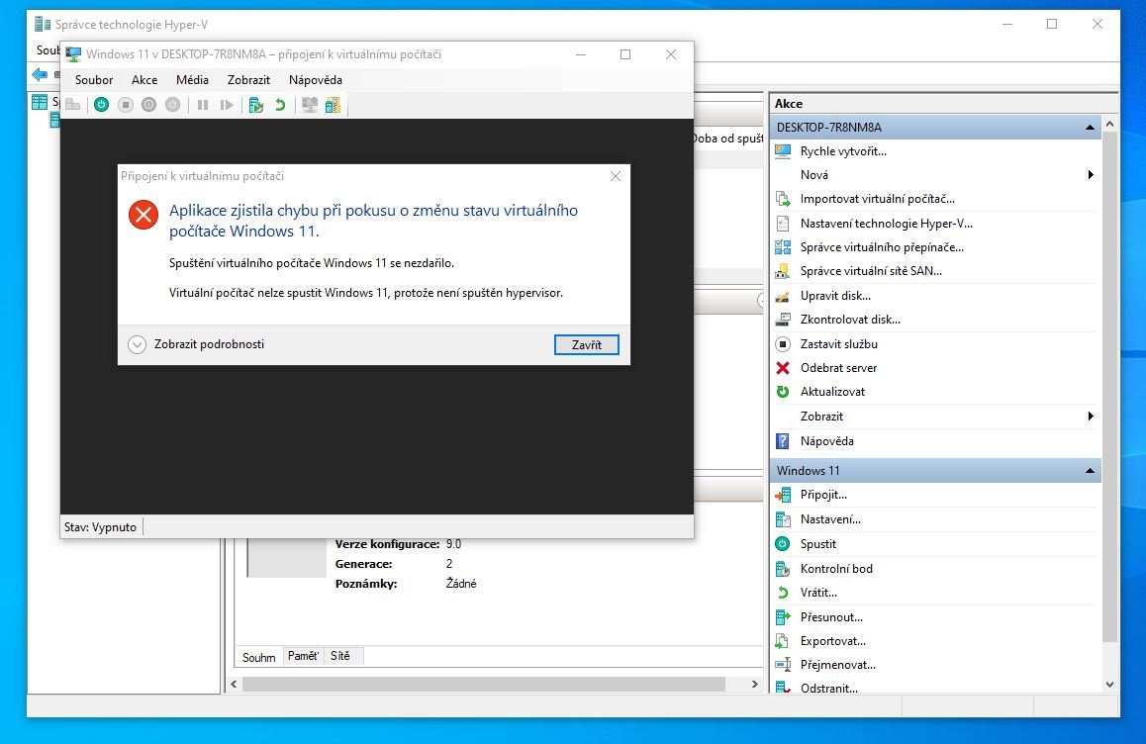Click the last toolbar icon with yellow ruler
The height and width of the screenshot is (744, 1146).
tap(334, 105)
